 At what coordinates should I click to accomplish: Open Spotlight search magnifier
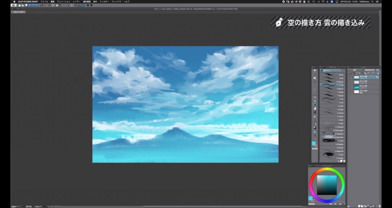[x=372, y=2]
